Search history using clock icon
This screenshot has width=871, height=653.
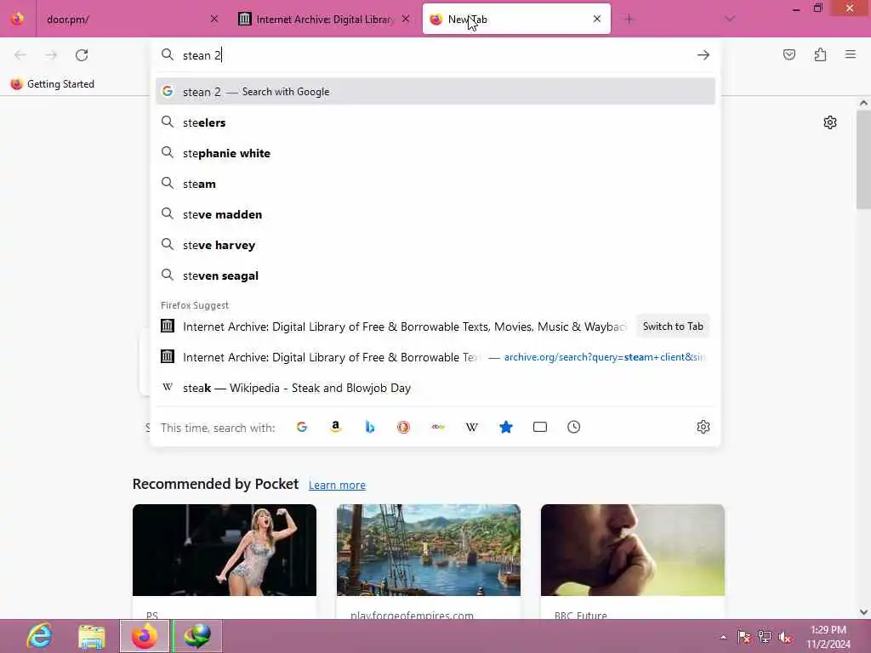[574, 427]
